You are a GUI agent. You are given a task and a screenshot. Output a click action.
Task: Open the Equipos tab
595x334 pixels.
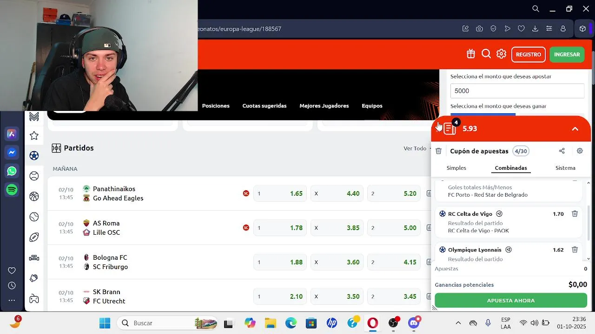(x=372, y=106)
